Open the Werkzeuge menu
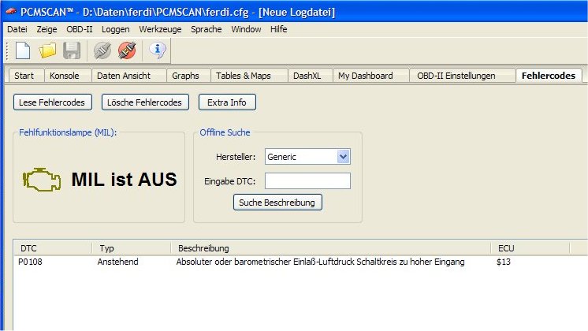This screenshot has width=588, height=331. click(160, 29)
